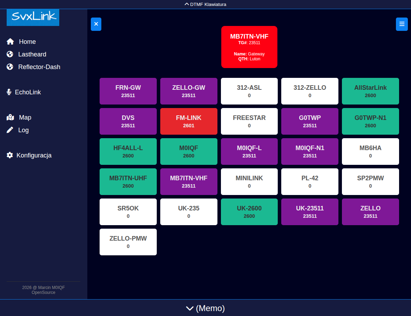The height and width of the screenshot is (316, 411).
Task: Select the FM-LINK 2601 red tile
Action: point(189,121)
